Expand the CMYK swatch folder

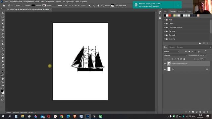[x=164, y=23]
